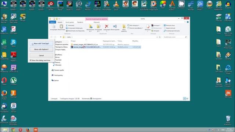Open the address bar history dropdown
235x132 pixels.
pos(157,37)
